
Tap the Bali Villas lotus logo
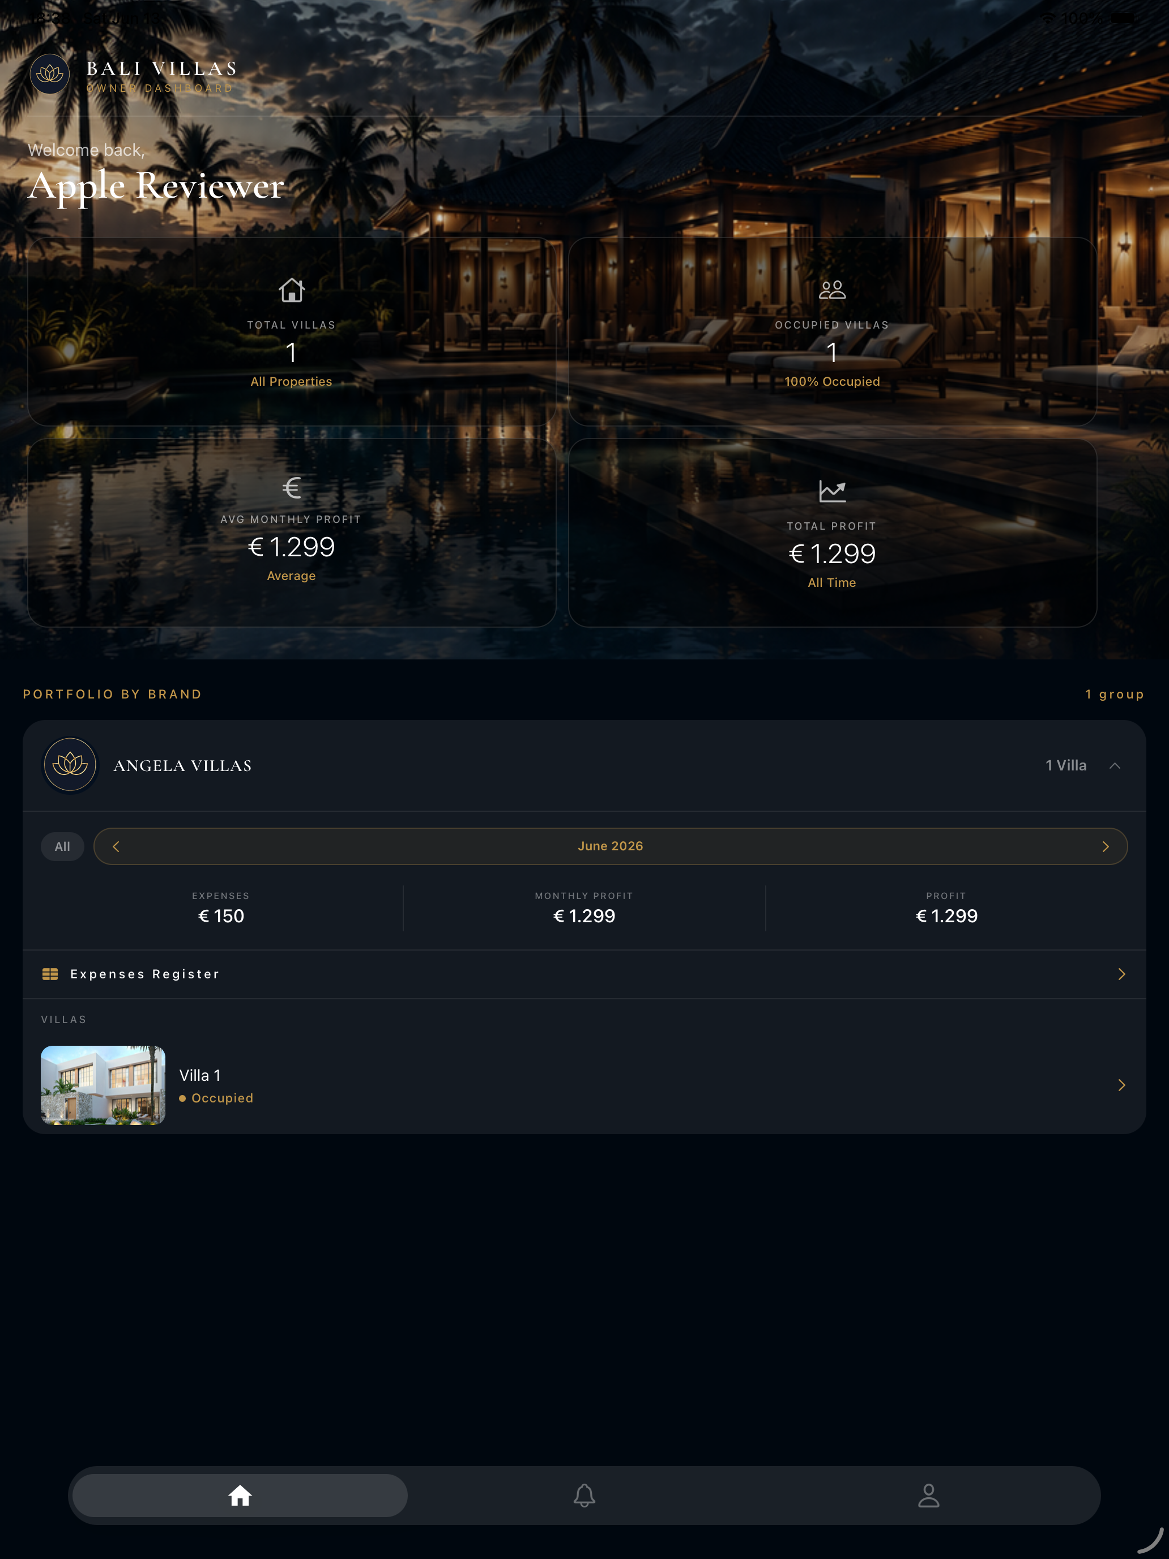point(49,74)
